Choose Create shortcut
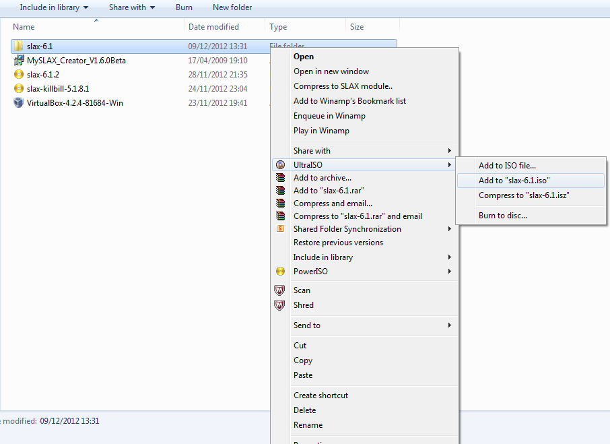This screenshot has width=610, height=444. click(320, 395)
